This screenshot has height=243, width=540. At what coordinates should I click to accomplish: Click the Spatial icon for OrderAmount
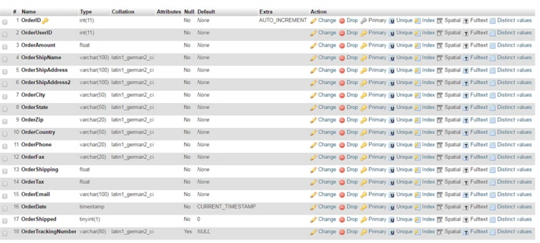tap(440, 45)
